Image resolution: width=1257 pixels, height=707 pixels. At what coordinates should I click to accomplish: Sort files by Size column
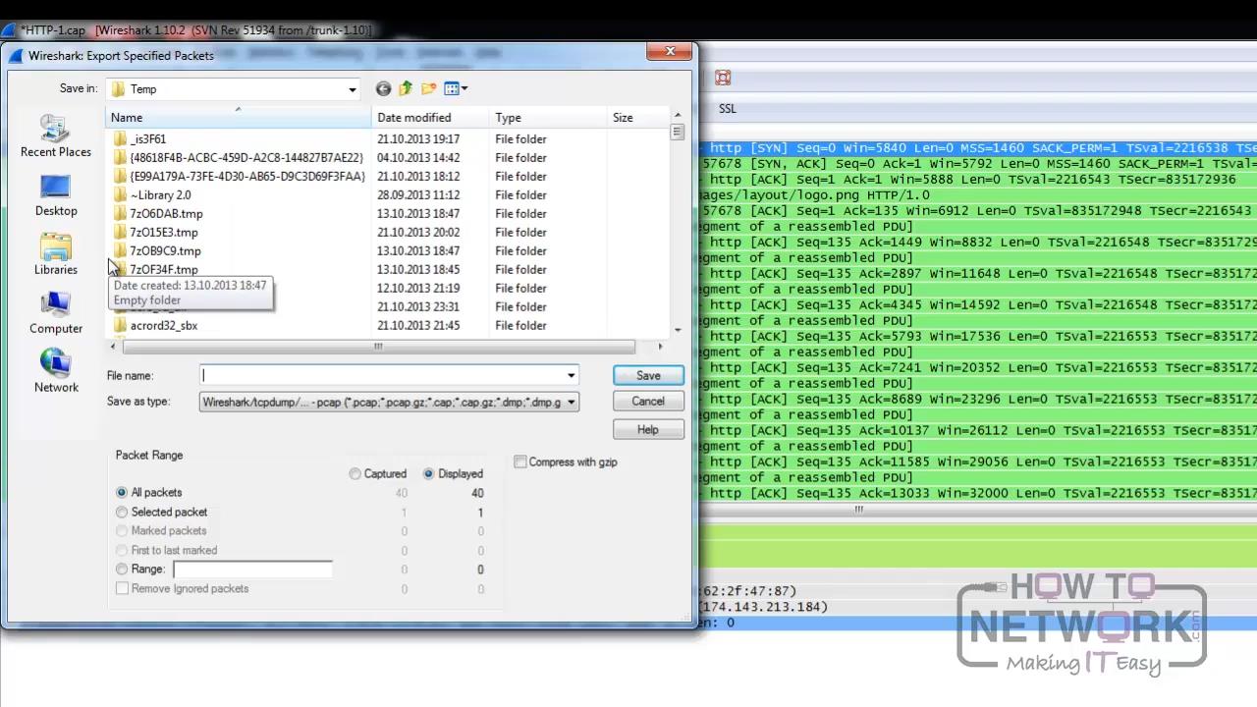tap(636, 118)
